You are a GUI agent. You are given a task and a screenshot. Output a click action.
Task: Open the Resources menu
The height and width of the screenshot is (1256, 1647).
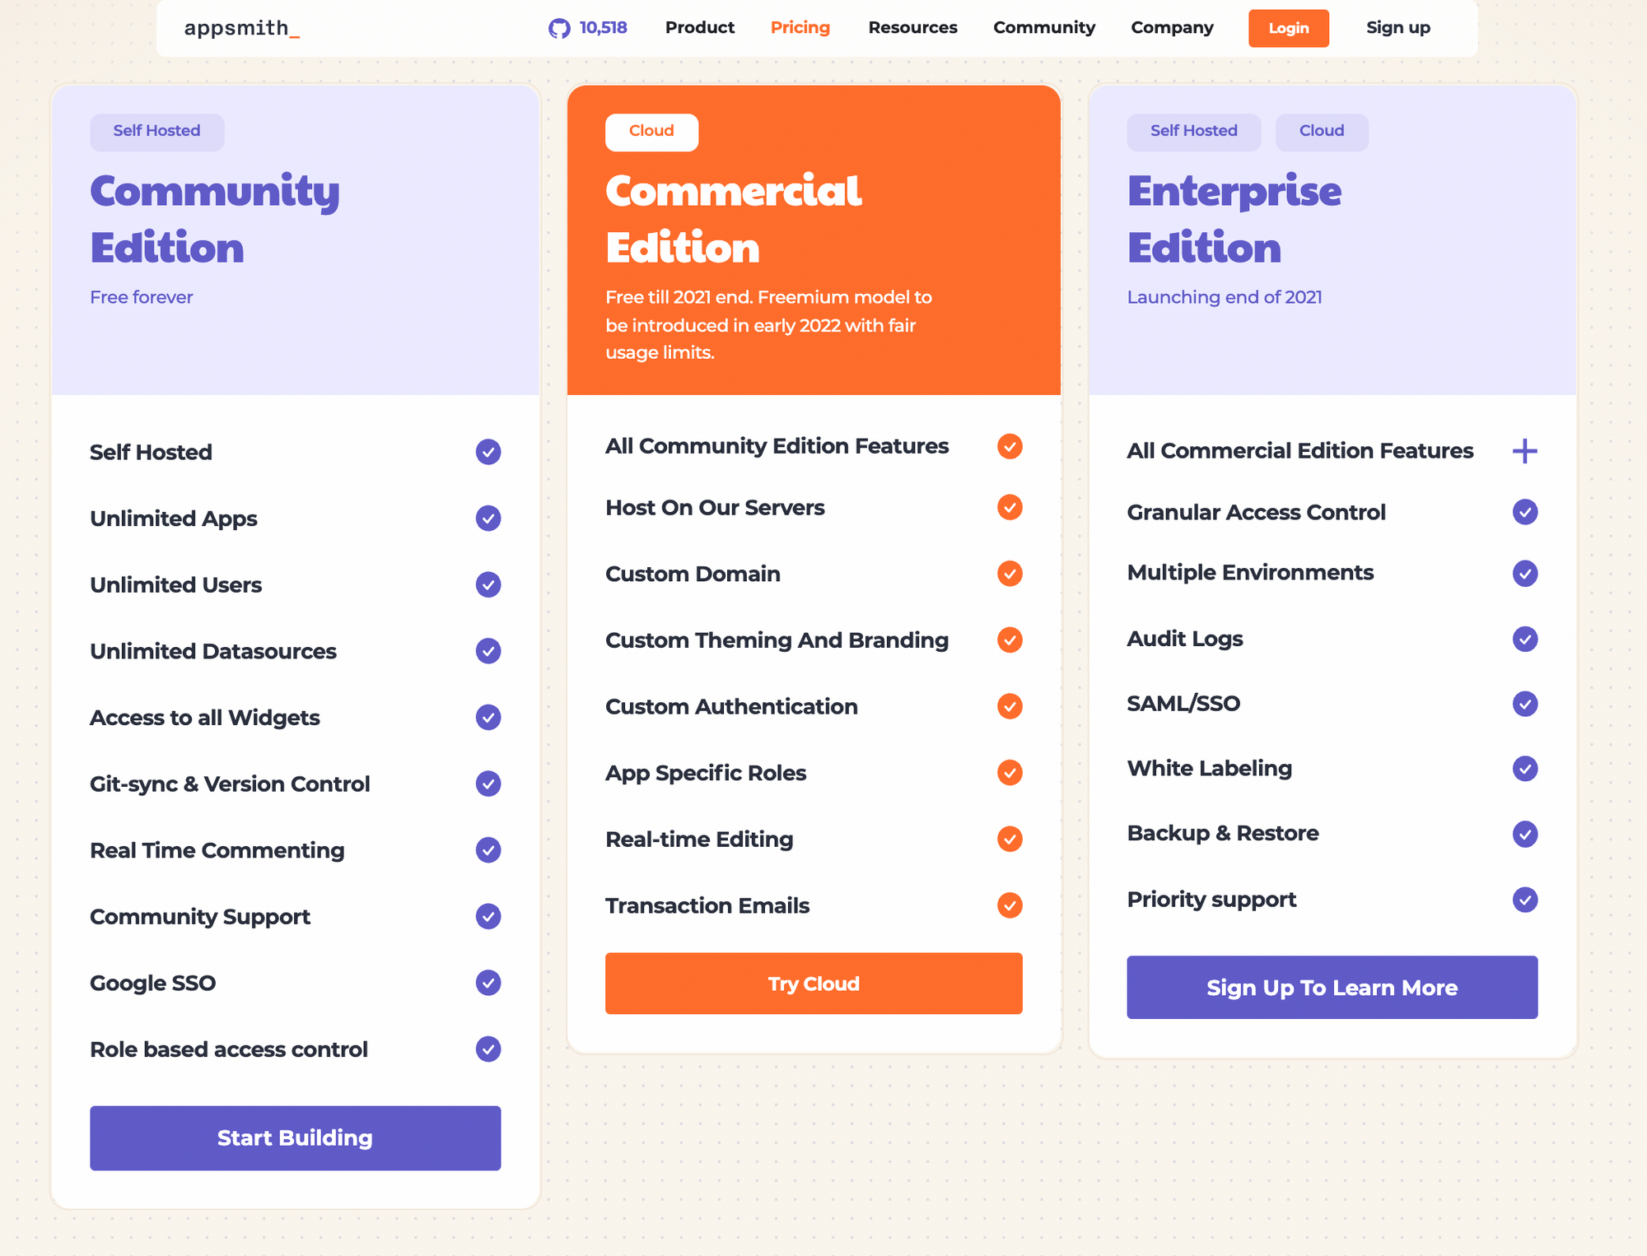pyautogui.click(x=912, y=27)
